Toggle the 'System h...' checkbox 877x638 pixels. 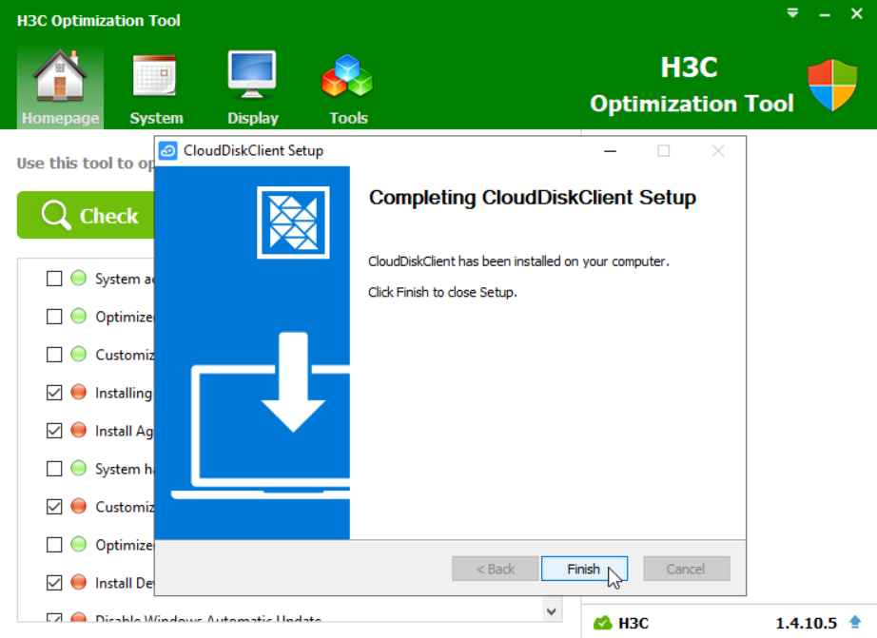[x=54, y=469]
